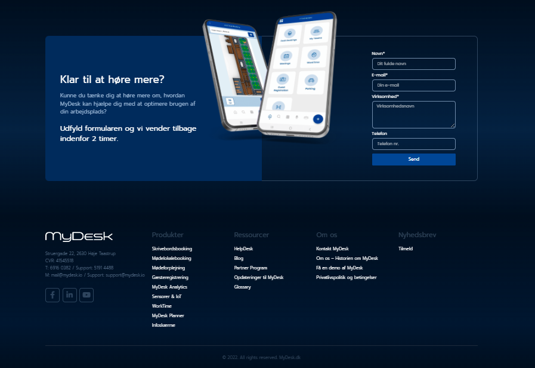Open MyDesk YouTube channel icon
This screenshot has width=535, height=368.
[x=86, y=295]
